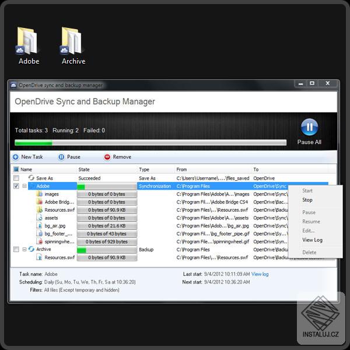
Task: Choose View Log in the context menu
Action: click(312, 240)
